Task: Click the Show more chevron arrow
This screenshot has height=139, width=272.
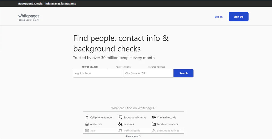Action: tap(140, 136)
